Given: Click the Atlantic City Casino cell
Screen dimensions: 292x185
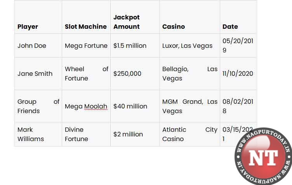Looking at the screenshot, I should coord(189,134).
